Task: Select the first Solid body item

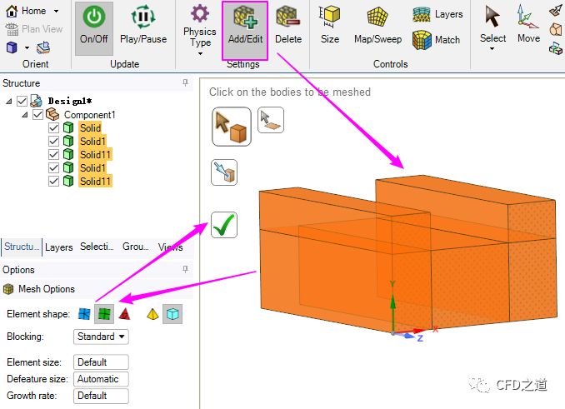Action: [x=90, y=127]
